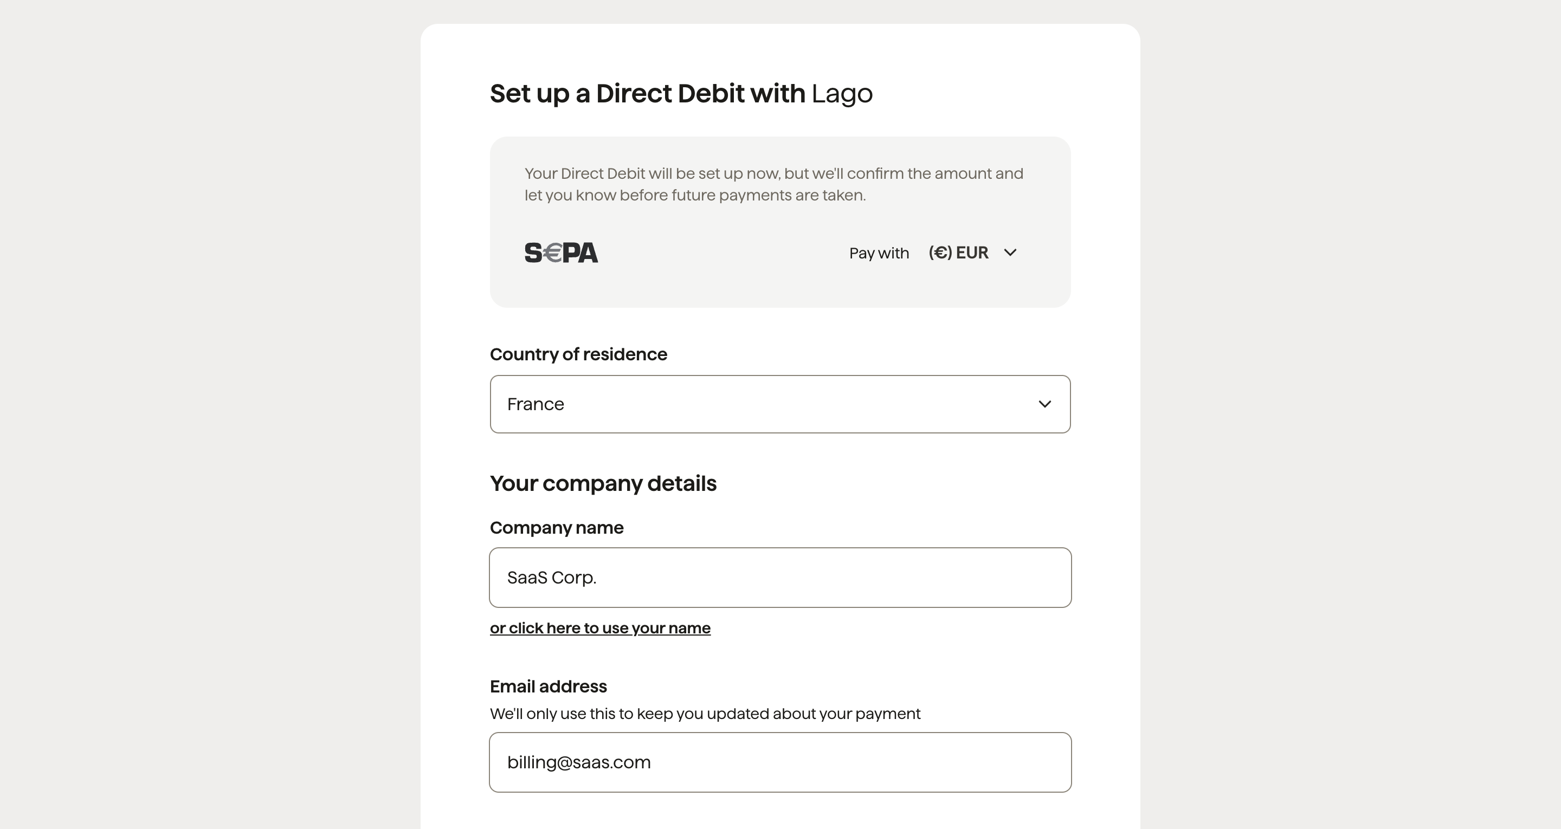Select the (€) EUR currency selector
Viewport: 1561px width, 829px height.
click(x=972, y=252)
